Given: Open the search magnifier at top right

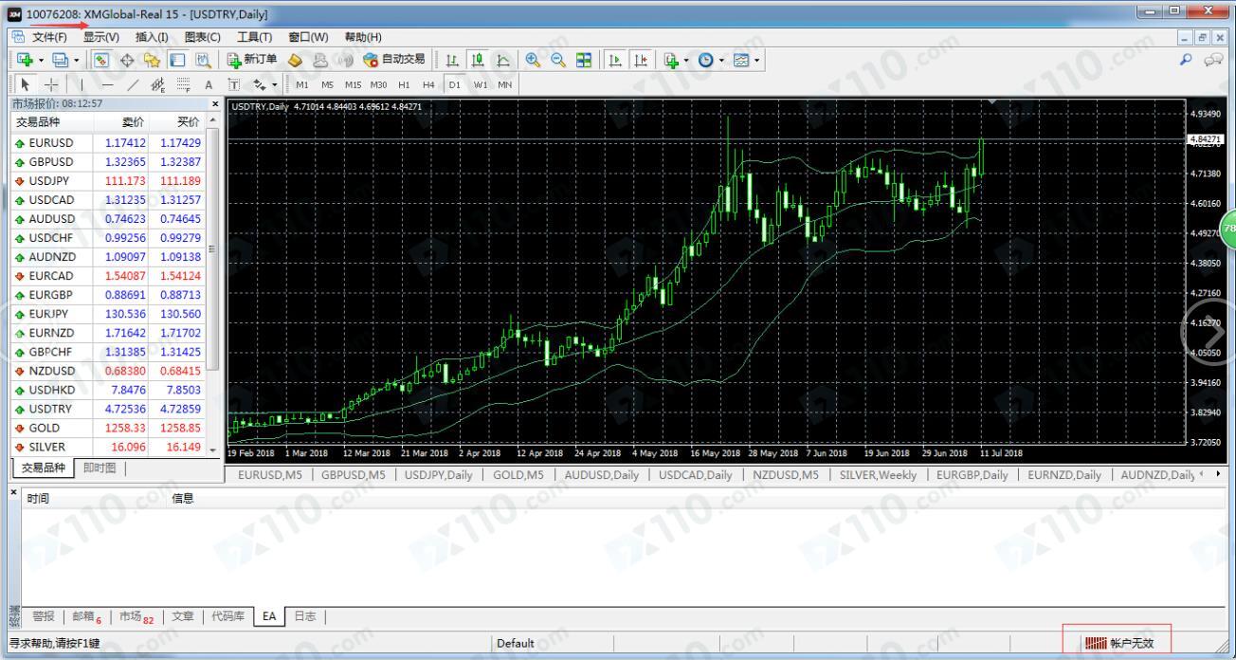Looking at the screenshot, I should pos(1185,60).
